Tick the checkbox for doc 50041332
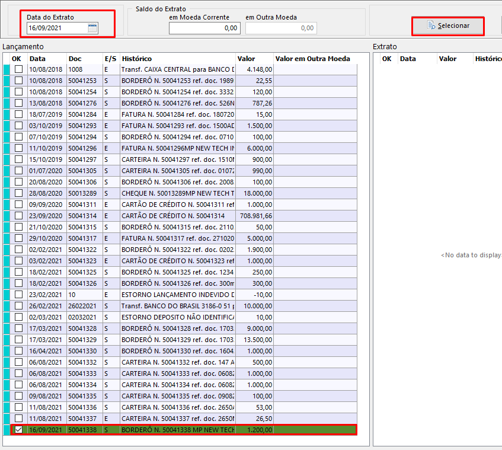 [x=18, y=362]
